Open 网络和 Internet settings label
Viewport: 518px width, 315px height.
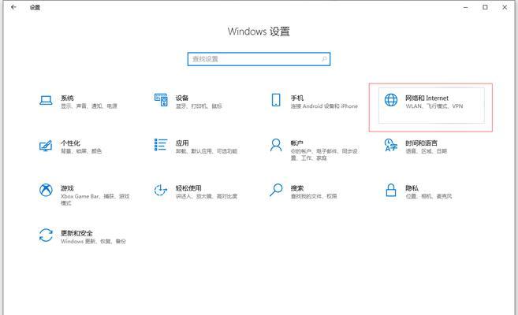pos(427,98)
